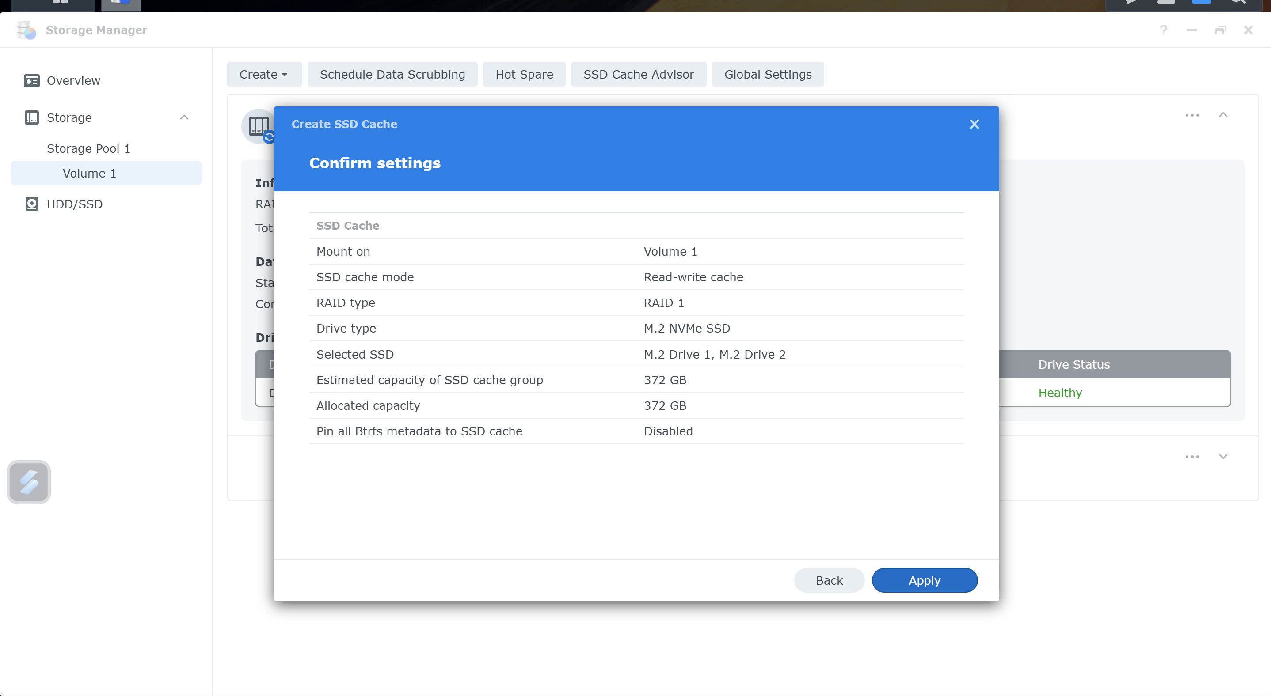Screen dimensions: 1271x696
Task: Collapse the Storage sidebar section
Action: [184, 117]
